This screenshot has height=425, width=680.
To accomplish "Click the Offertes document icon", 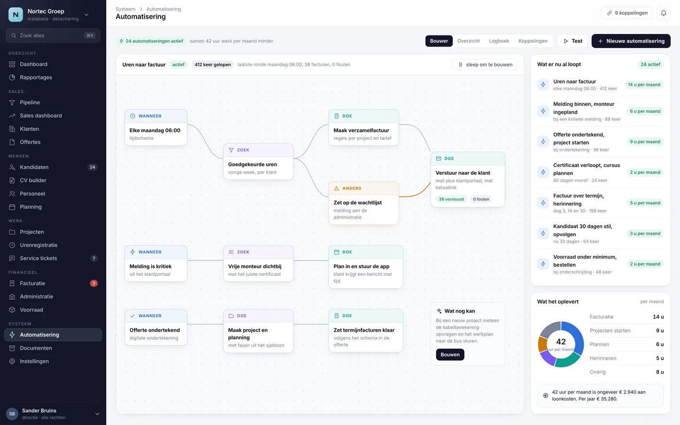I will coord(12,142).
